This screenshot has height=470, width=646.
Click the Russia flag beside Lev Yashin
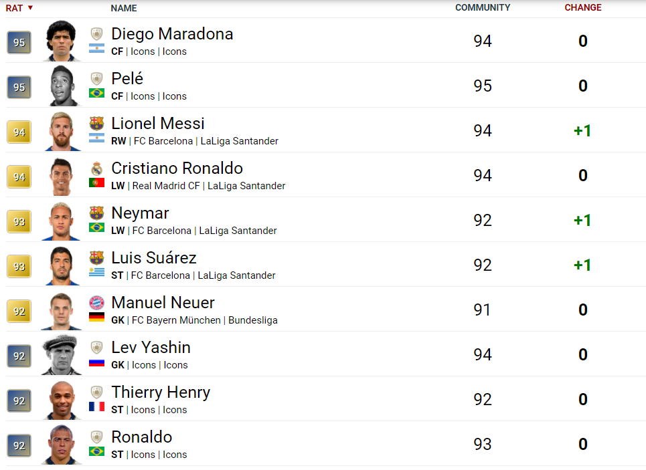96,362
